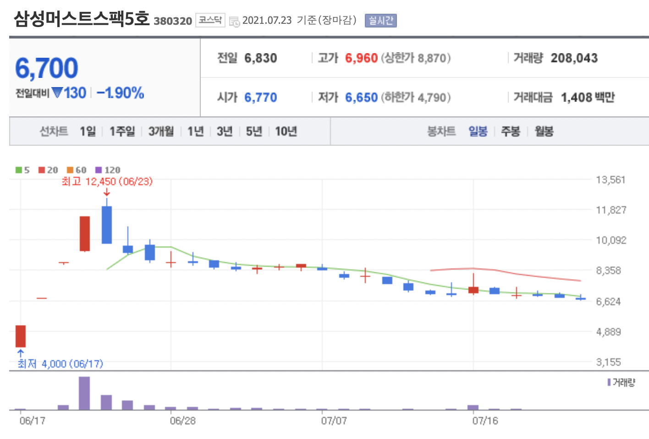Switch to the 1주일 line chart
649x439 pixels.
pos(122,132)
